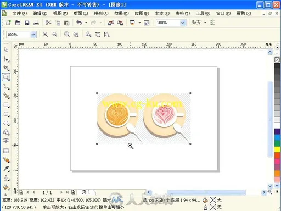Open the 表格 (Table) menu

click(x=183, y=13)
